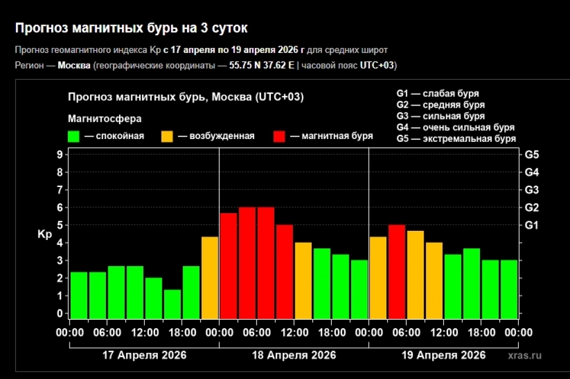The width and height of the screenshot is (570, 379).
Task: Click the orange 'возбужденная' legend swatch
Action: pos(167,136)
